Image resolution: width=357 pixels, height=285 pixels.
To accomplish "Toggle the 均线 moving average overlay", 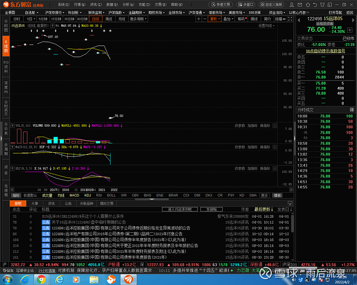I will [x=61, y=195].
